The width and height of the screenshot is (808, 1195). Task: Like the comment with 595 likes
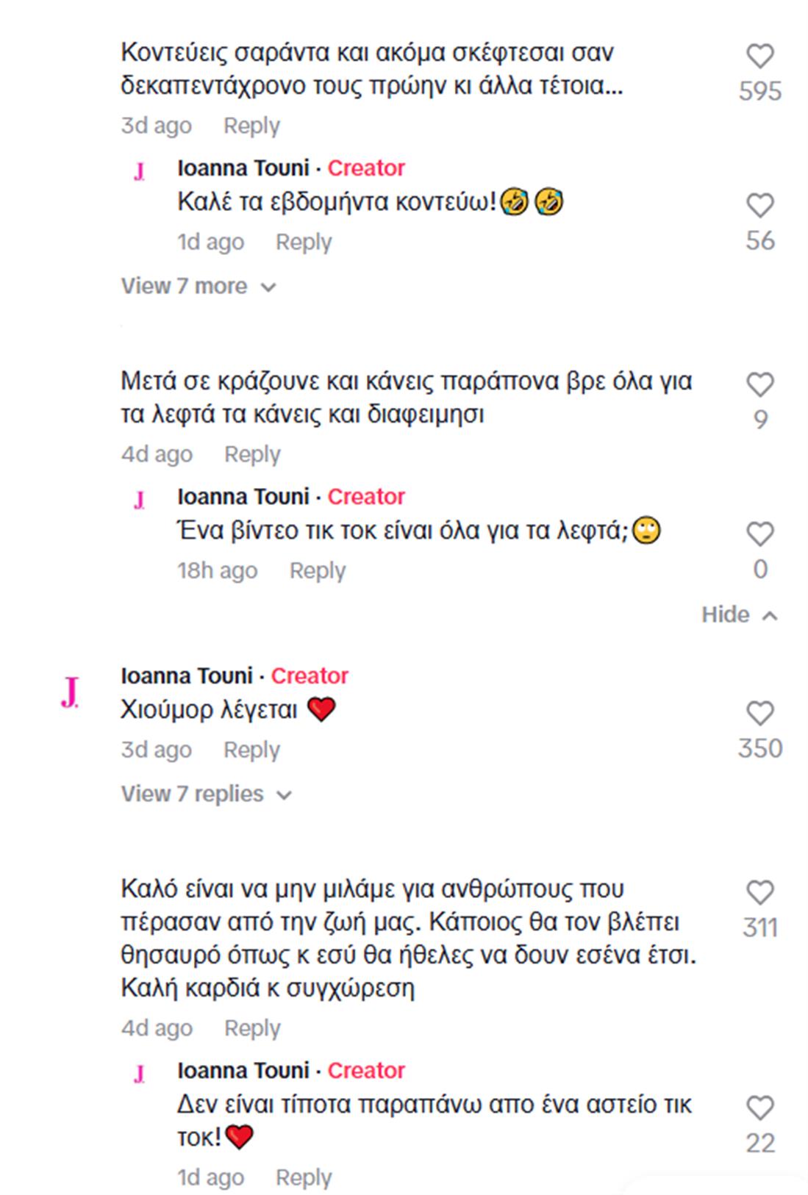click(x=760, y=57)
